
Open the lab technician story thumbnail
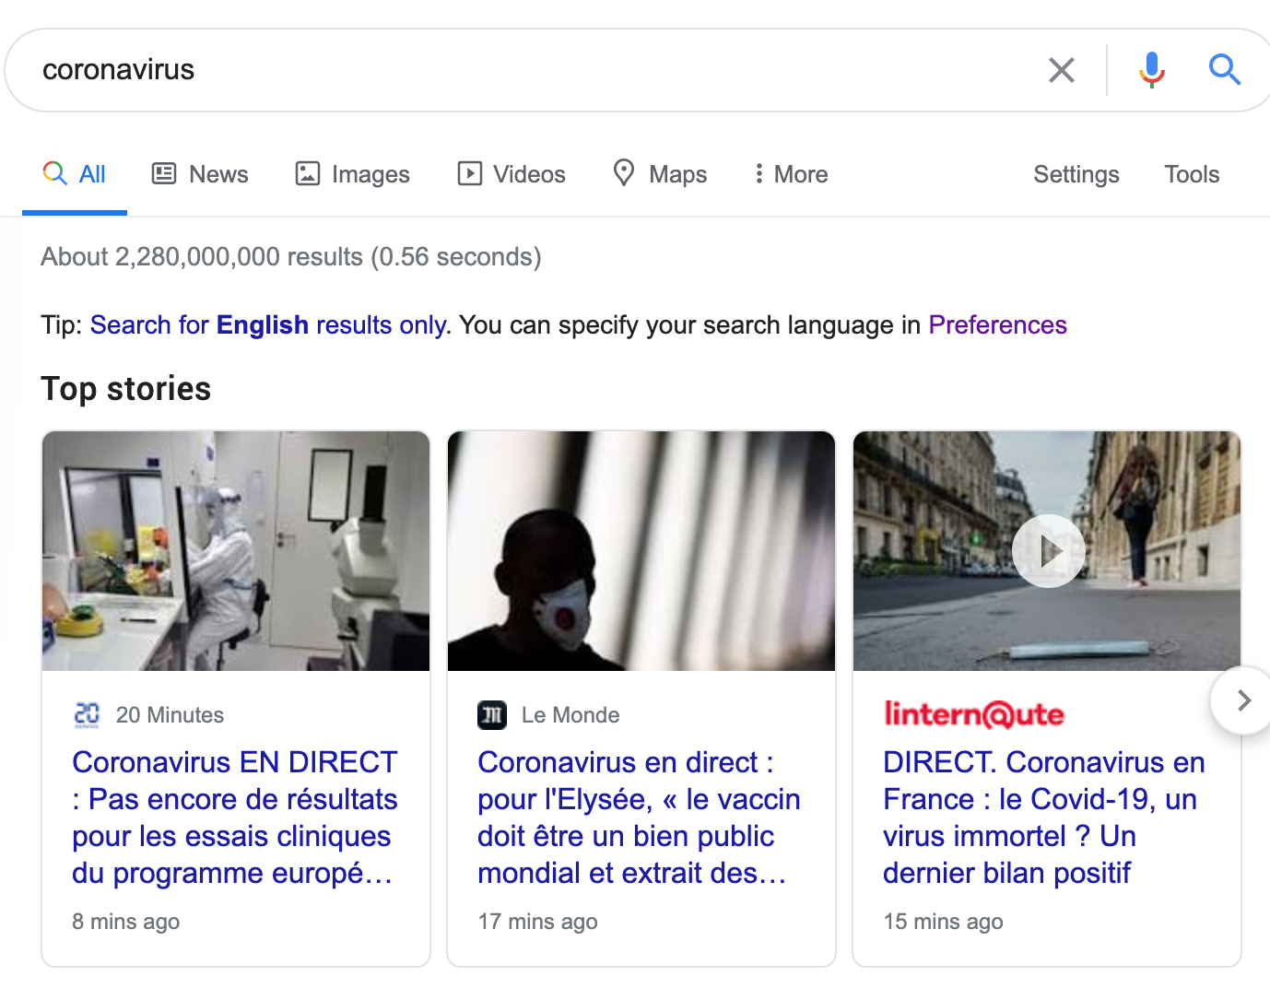[236, 551]
